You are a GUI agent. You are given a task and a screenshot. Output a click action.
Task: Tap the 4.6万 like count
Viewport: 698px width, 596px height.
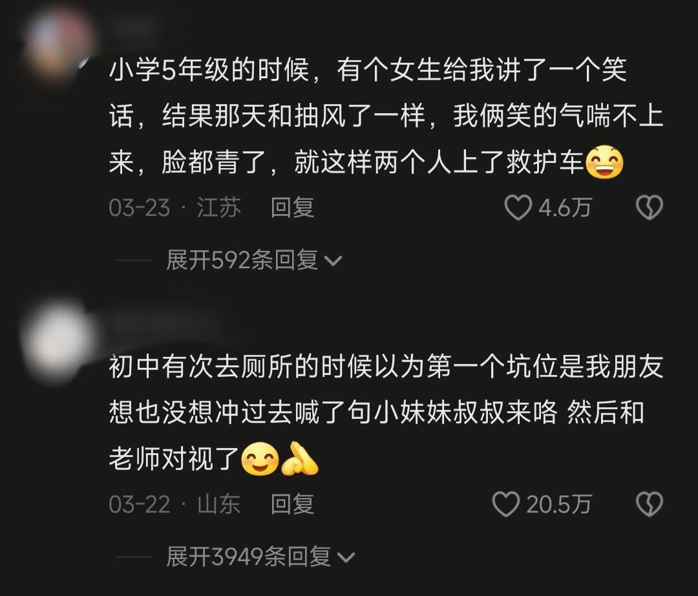(564, 208)
